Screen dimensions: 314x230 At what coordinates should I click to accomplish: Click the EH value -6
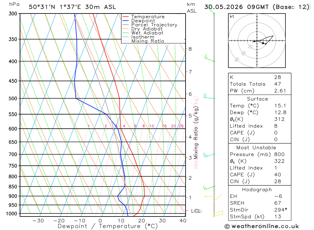pos(278,196)
